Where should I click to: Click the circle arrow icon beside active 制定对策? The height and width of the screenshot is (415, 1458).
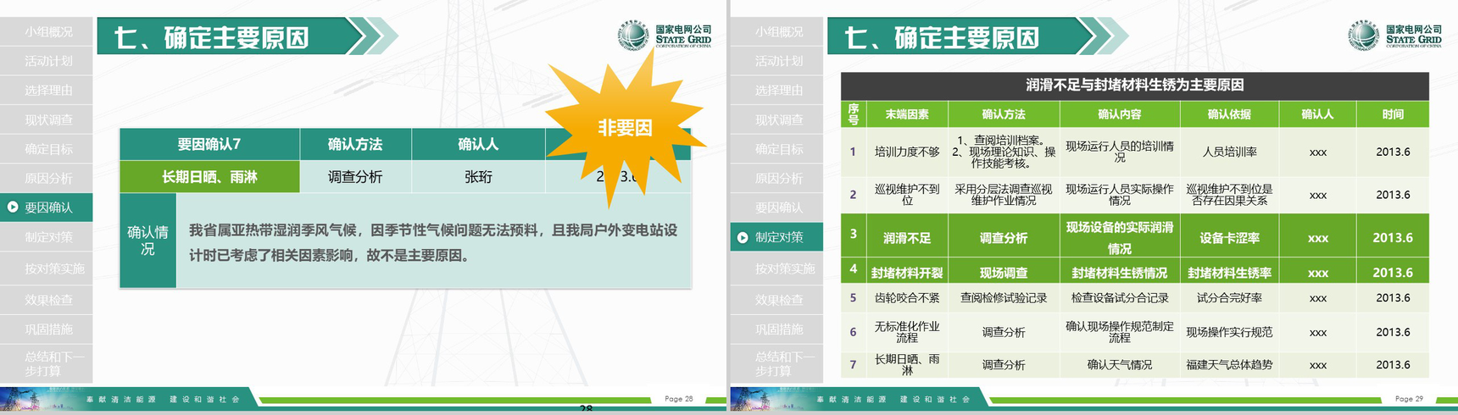tap(743, 237)
